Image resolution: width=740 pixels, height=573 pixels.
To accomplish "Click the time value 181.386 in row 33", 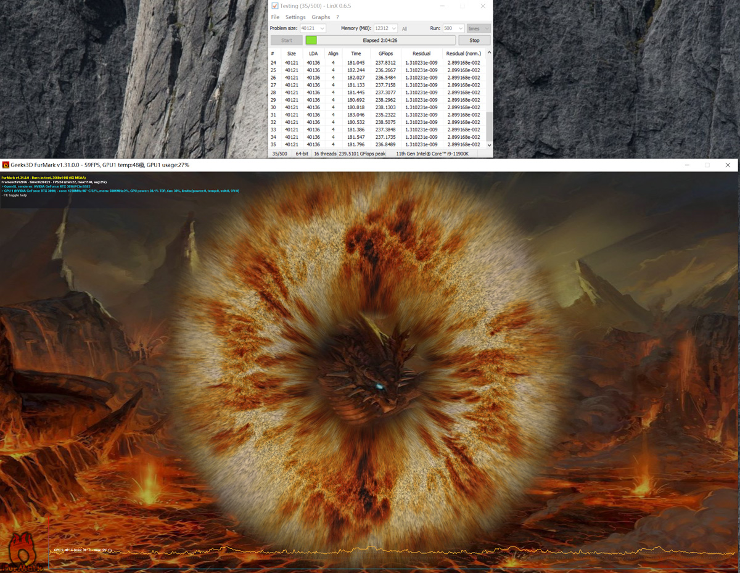I will (x=356, y=130).
